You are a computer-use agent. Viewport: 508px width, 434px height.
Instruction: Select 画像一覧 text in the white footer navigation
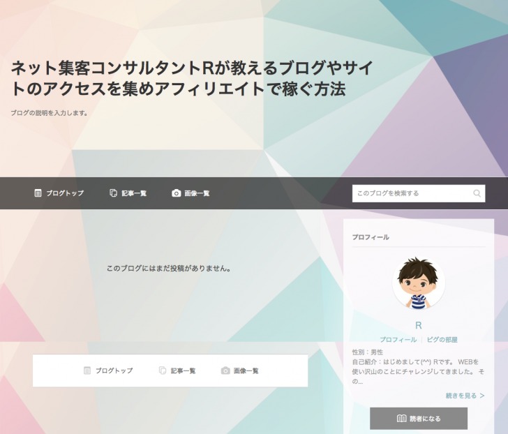coord(246,371)
